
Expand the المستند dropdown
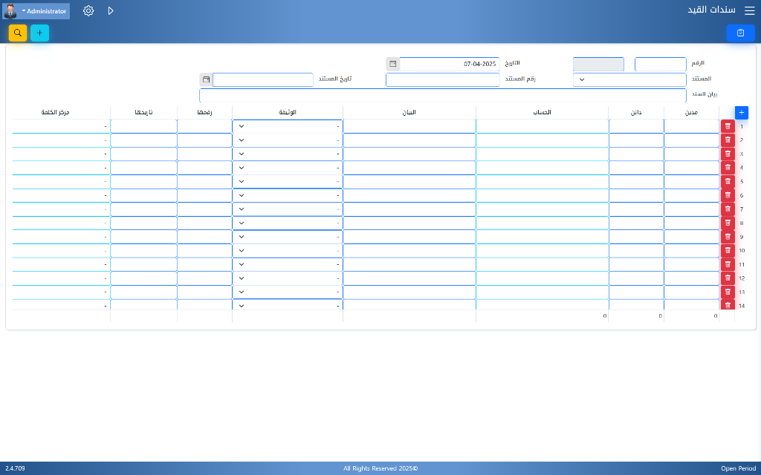tap(581, 79)
